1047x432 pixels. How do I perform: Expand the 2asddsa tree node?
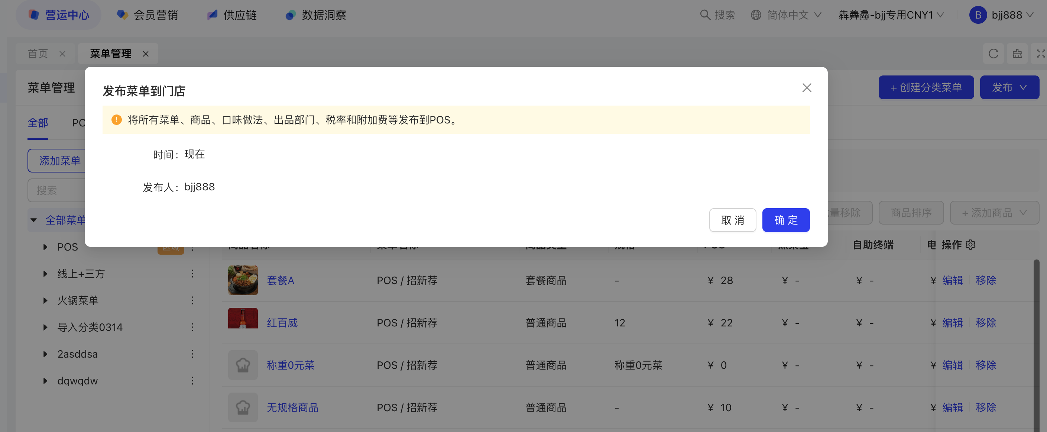pos(45,354)
